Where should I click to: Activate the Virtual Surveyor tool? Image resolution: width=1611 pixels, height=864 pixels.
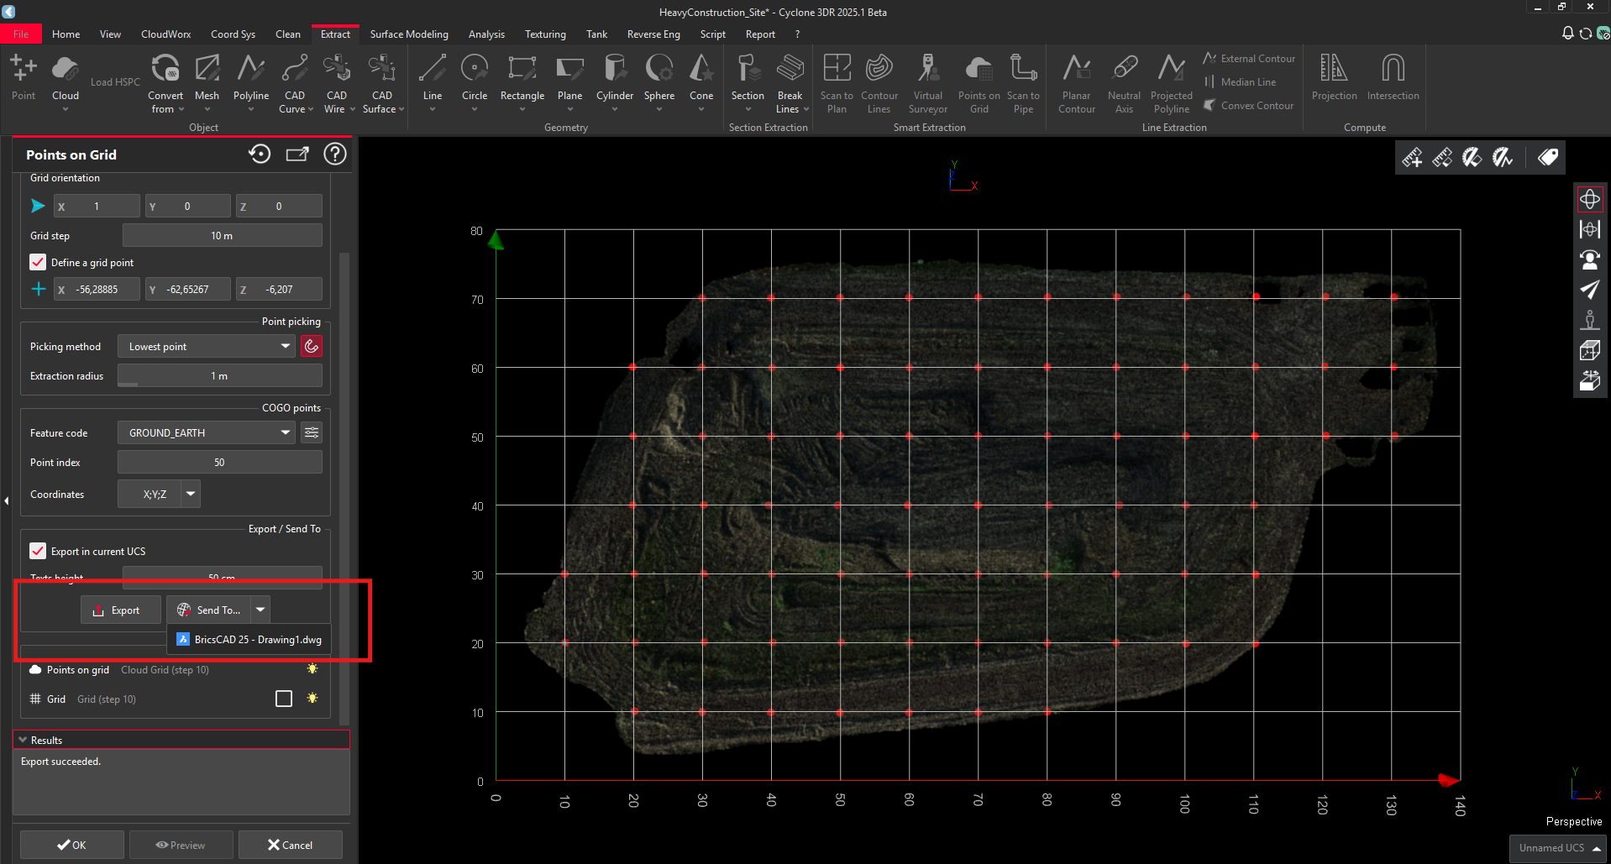pos(927,81)
